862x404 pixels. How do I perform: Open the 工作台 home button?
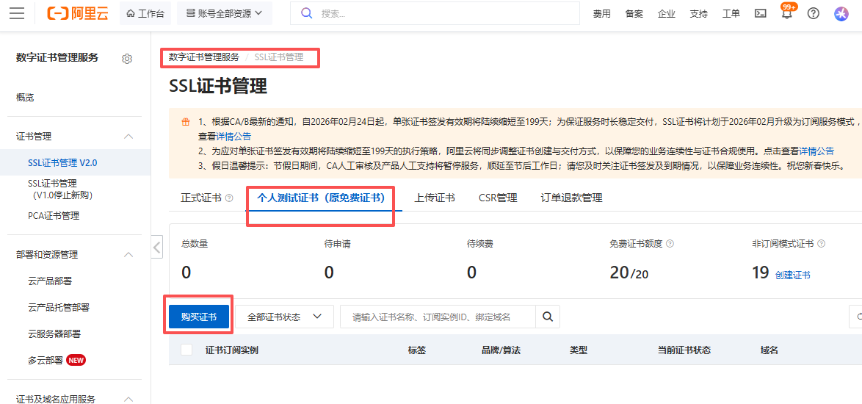coord(145,13)
